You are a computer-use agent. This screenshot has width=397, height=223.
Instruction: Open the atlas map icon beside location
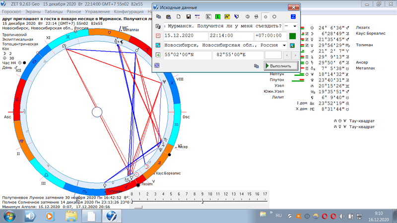[x=293, y=46]
